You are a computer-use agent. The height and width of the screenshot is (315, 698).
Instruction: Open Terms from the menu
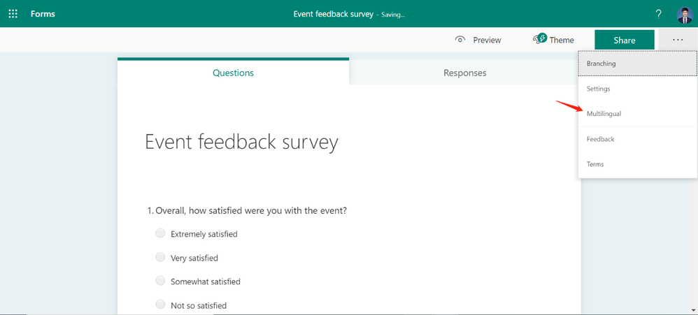595,164
